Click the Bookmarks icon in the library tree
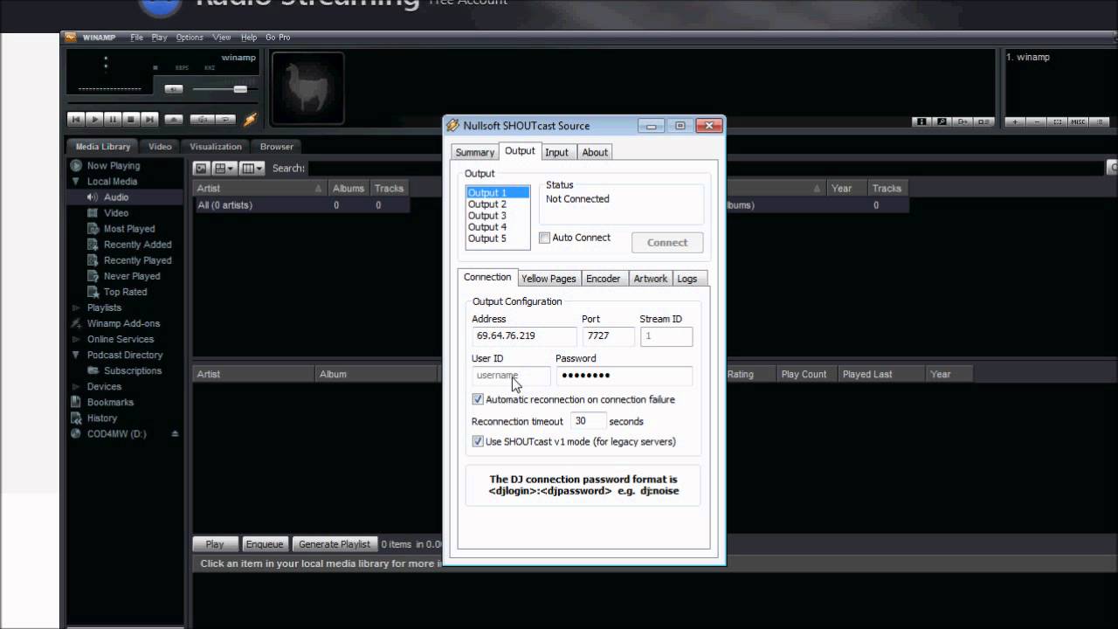The height and width of the screenshot is (629, 1118). tap(76, 402)
